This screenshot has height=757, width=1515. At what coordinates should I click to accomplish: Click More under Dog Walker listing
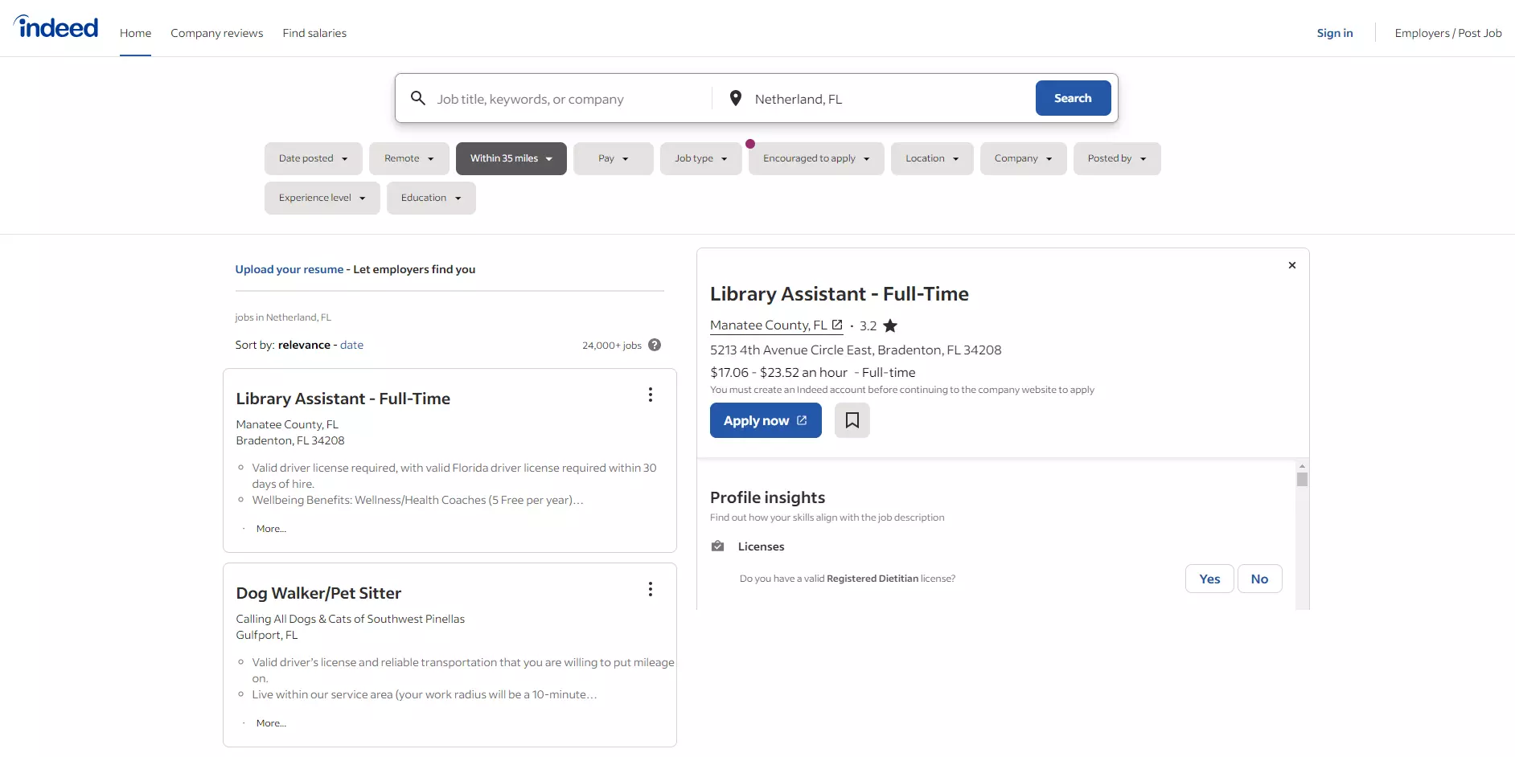271,723
